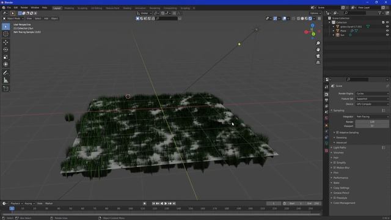Select the Rotate tool

(5, 50)
